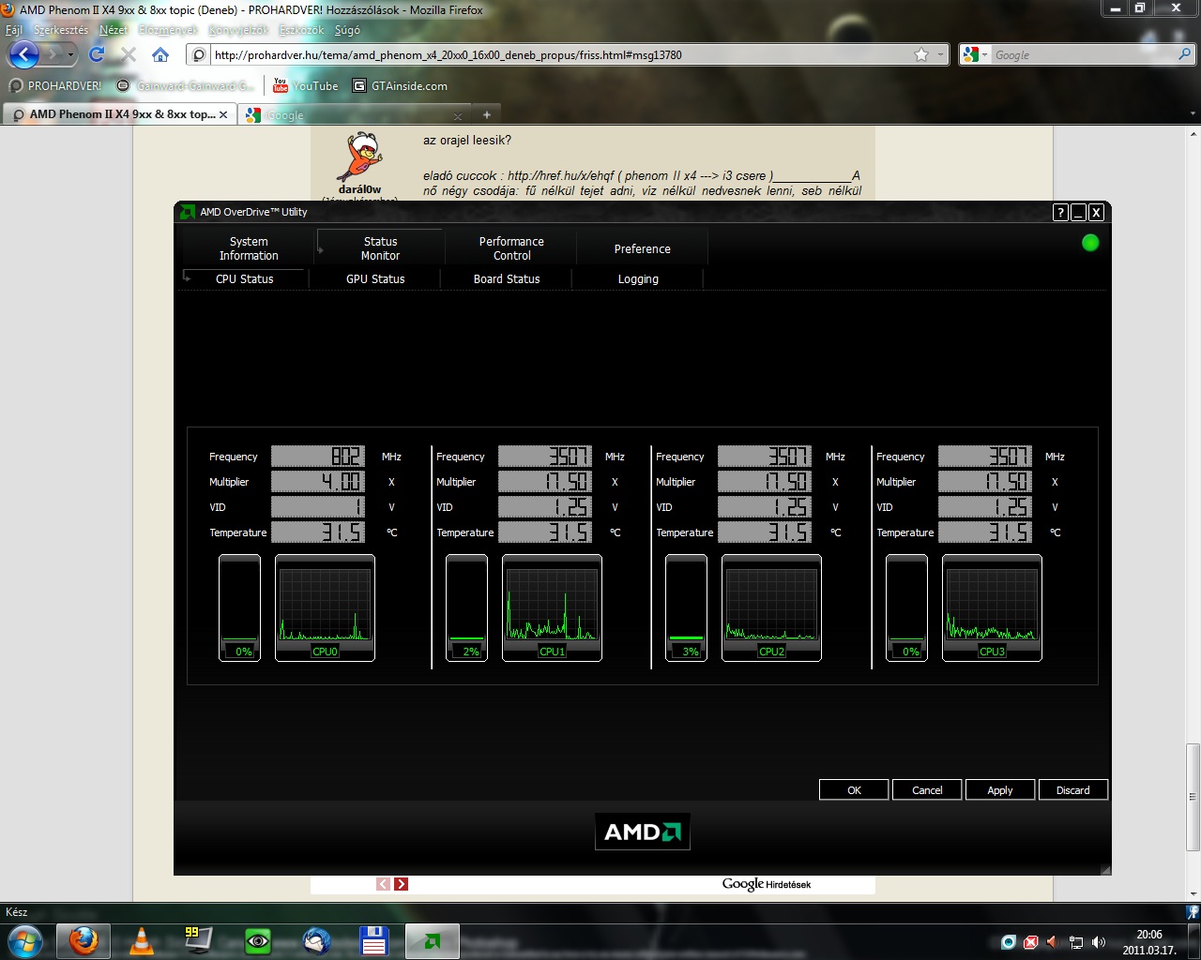Screen dimensions: 1201x960
Task: Open Firefox from the taskbar
Action: [x=84, y=940]
